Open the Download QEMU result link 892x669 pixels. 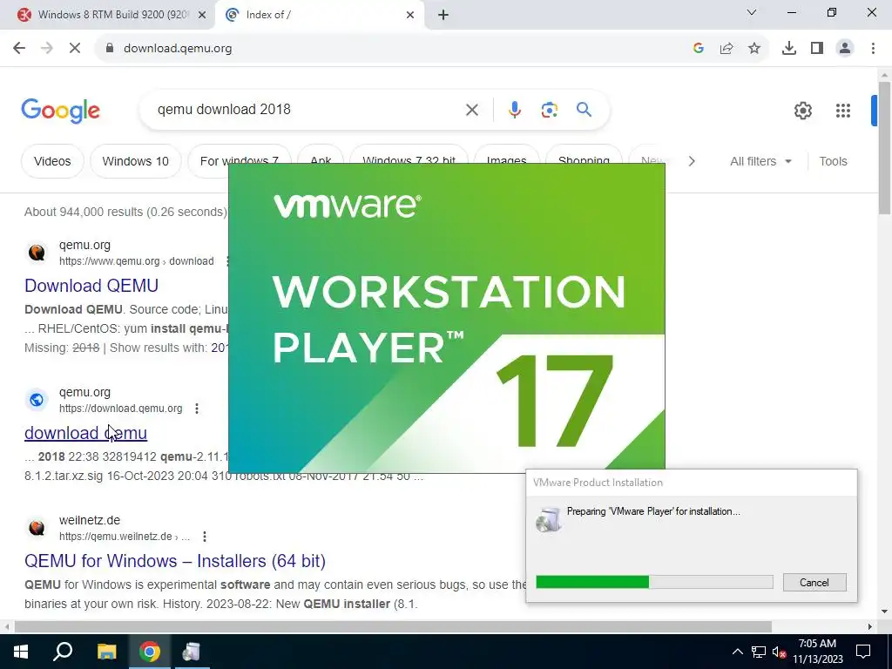91,286
